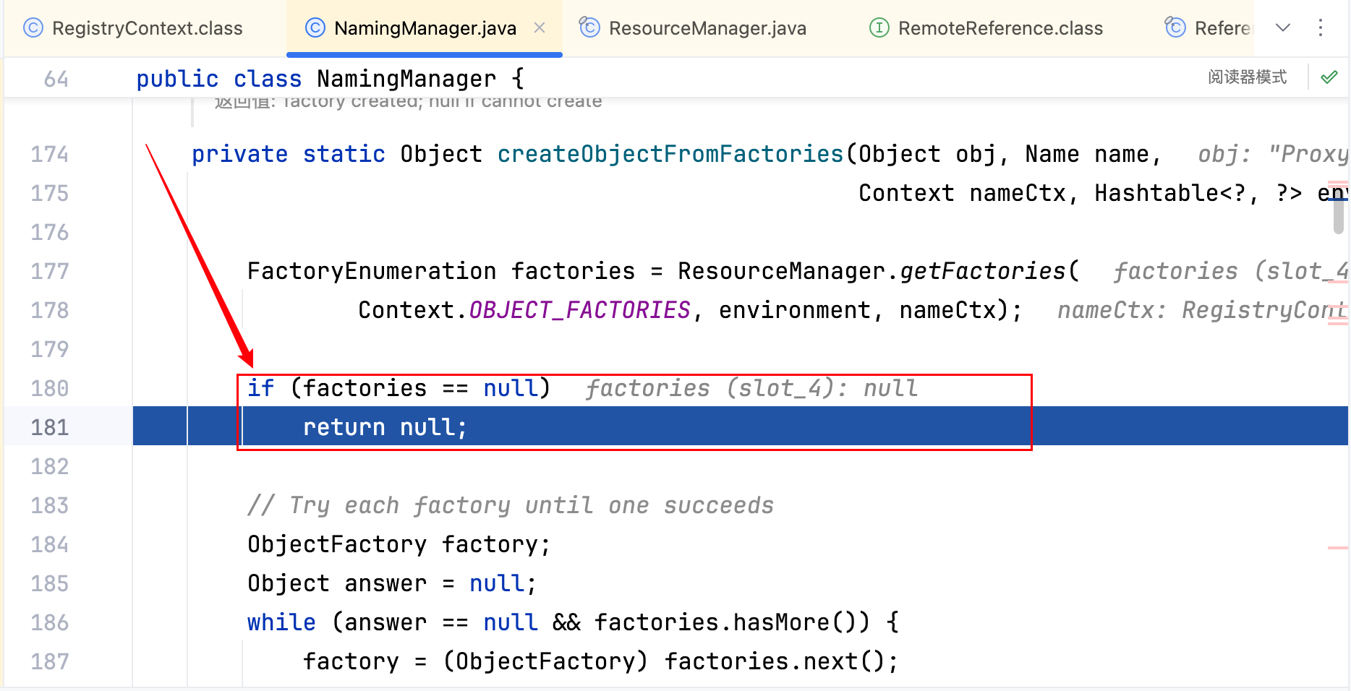Viewport: 1351px width, 691px height.
Task: Click line number 177 in the gutter
Action: (x=49, y=272)
